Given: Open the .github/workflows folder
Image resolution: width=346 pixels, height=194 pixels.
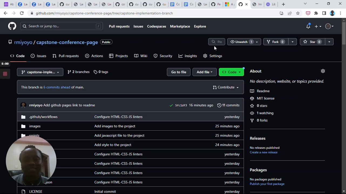Looking at the screenshot, I should (43, 117).
